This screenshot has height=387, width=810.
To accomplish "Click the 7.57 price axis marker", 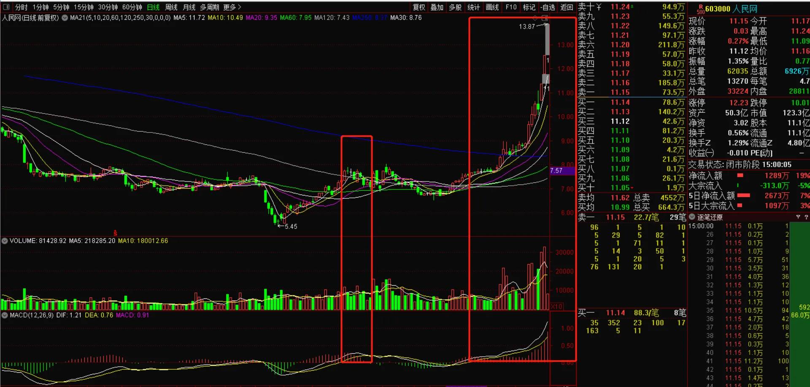I will [562, 171].
